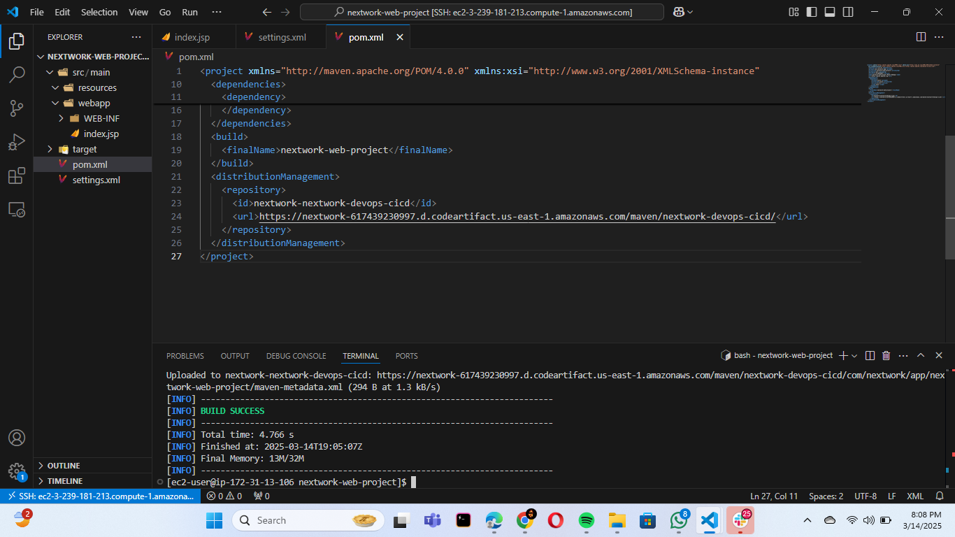
Task: Collapse the NEXTWORK-WEB-PROJECT root folder
Action: (92, 57)
